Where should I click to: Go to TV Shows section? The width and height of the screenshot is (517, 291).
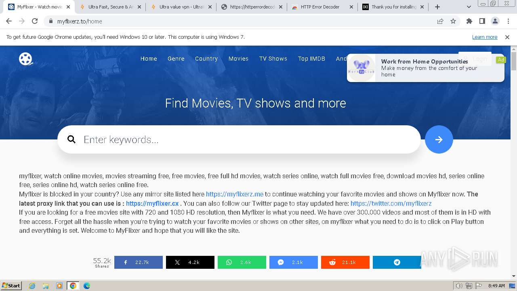click(x=273, y=59)
